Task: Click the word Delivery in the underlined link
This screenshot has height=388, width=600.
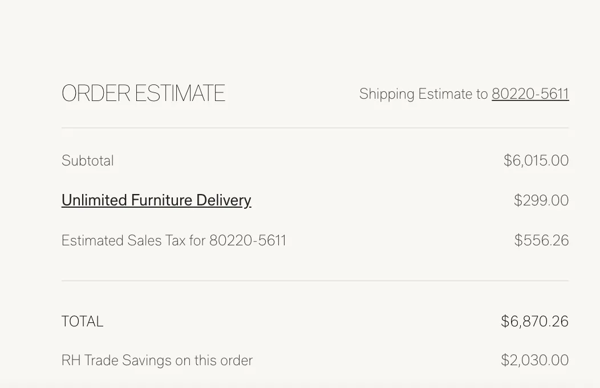Action: click(224, 200)
